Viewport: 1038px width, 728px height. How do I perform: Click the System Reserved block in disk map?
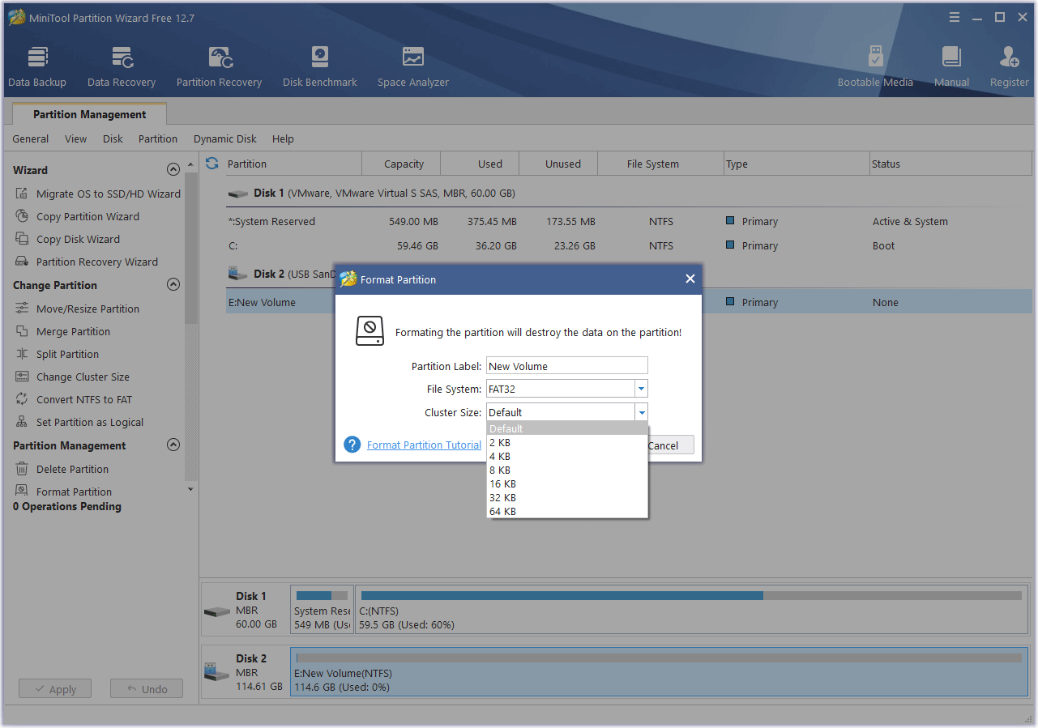322,609
